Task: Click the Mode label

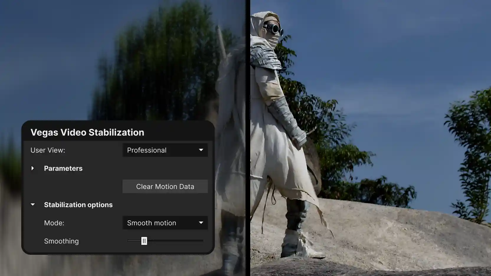Action: (x=54, y=223)
